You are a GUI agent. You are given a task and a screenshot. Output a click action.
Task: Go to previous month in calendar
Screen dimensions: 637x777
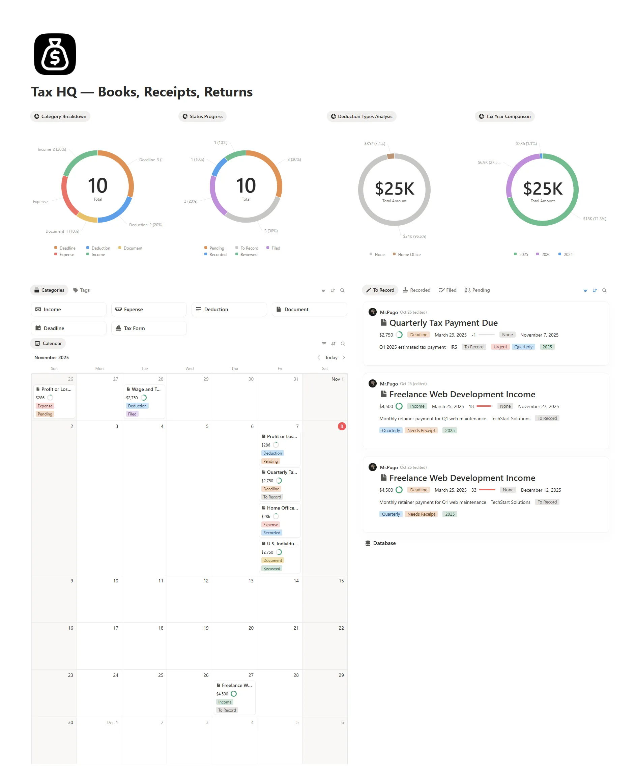click(x=318, y=357)
